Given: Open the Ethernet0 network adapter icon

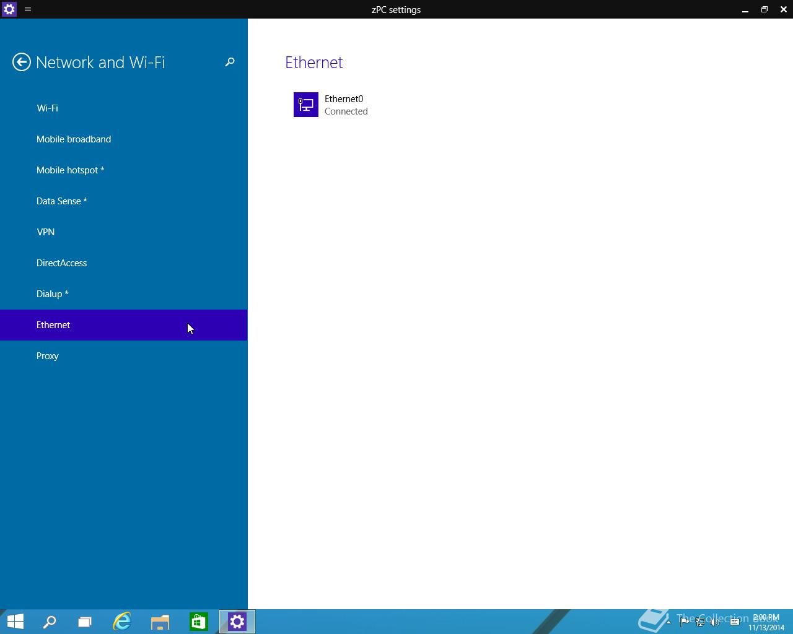Looking at the screenshot, I should tap(306, 105).
